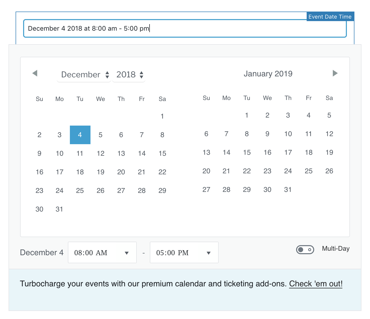370x319 pixels.
Task: Select January 15 in the right calendar
Action: [x=247, y=152]
